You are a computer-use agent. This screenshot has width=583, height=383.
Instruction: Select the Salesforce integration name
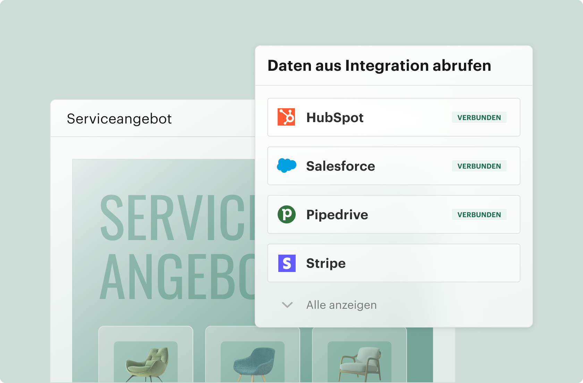coord(340,166)
